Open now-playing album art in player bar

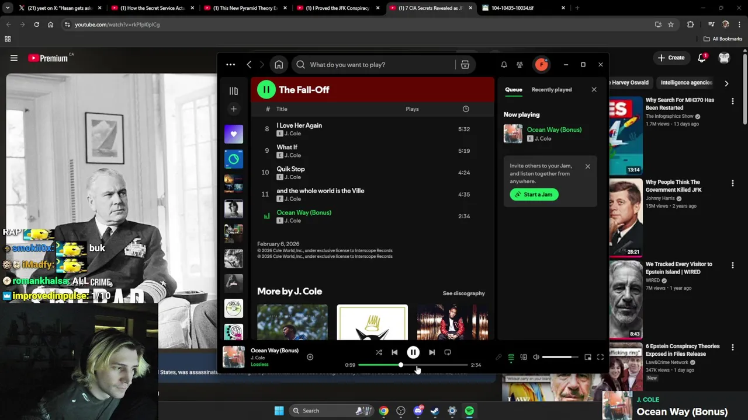click(234, 357)
